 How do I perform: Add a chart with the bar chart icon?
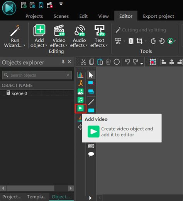pyautogui.click(x=80, y=75)
